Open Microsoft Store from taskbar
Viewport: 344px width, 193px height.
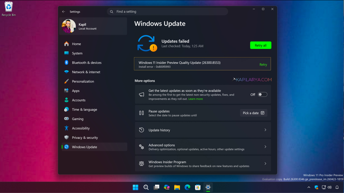(x=198, y=188)
